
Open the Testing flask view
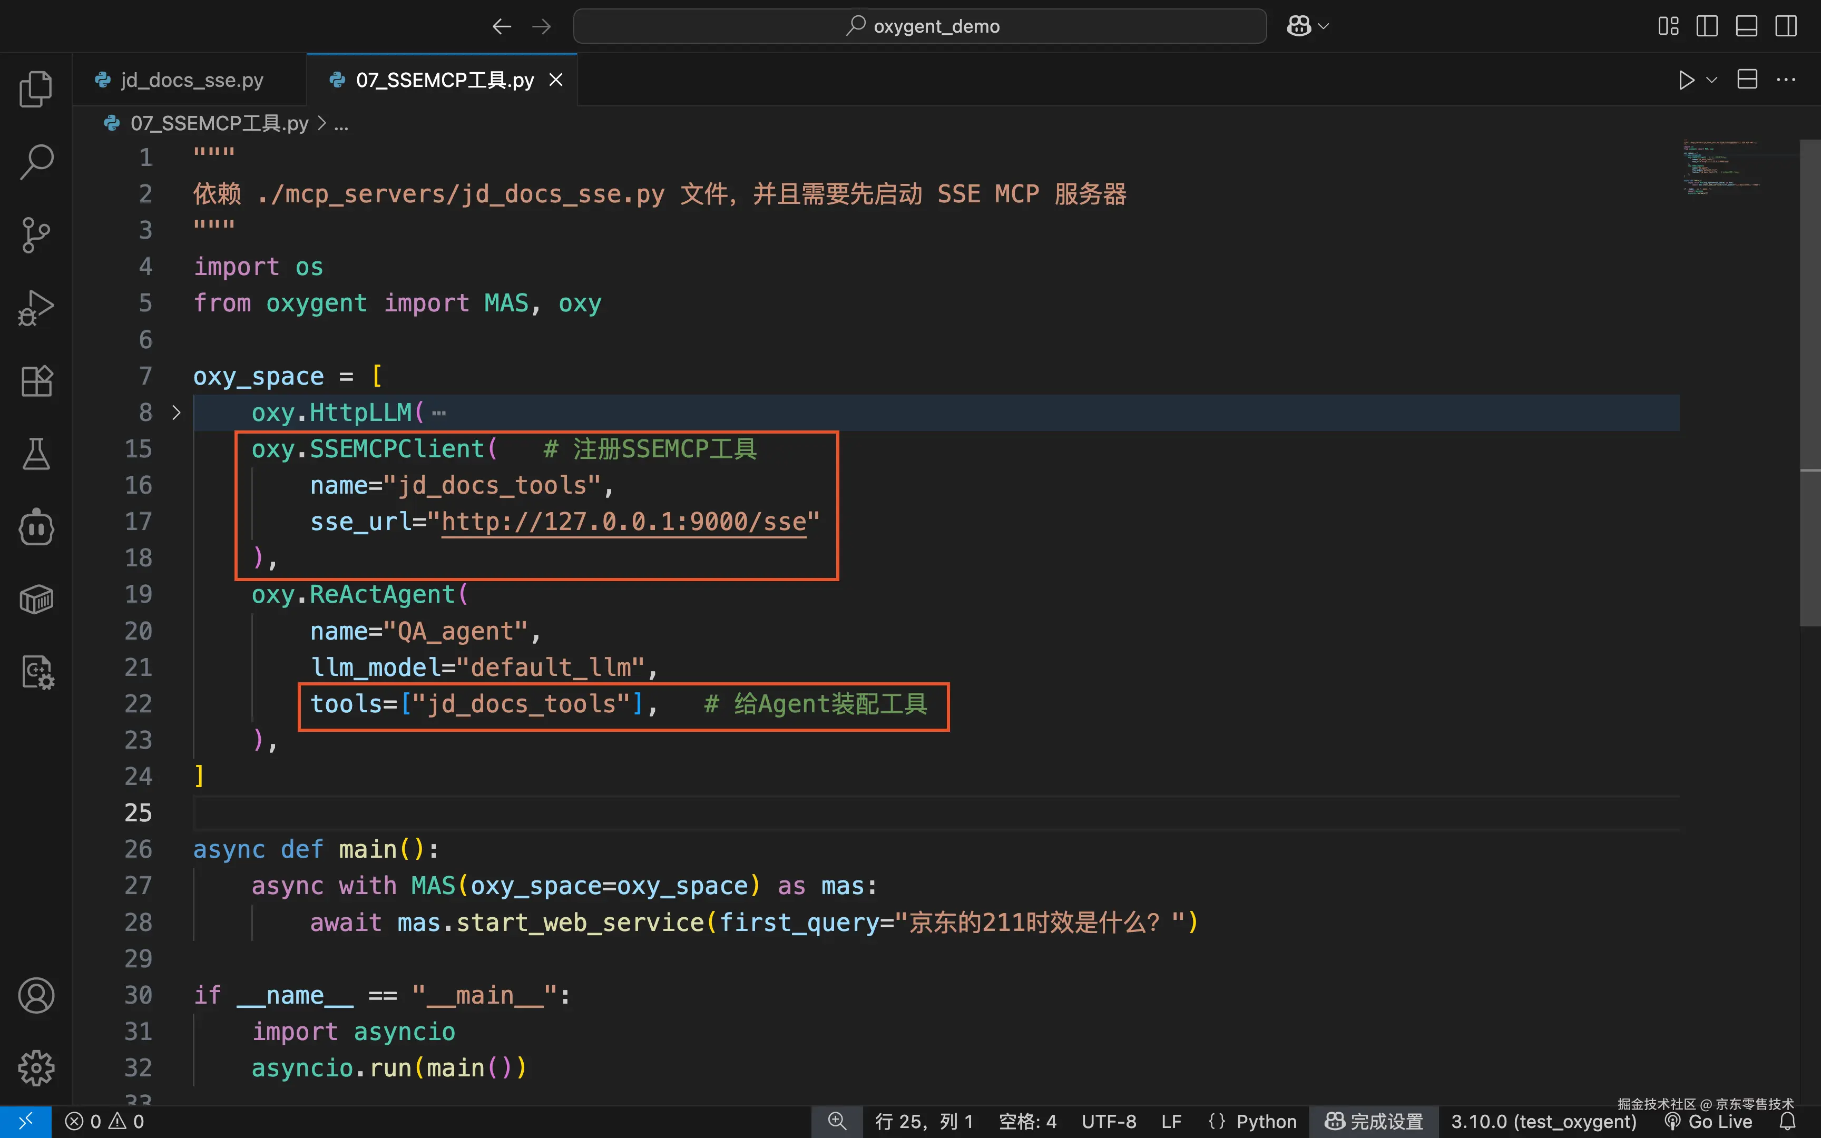point(35,454)
